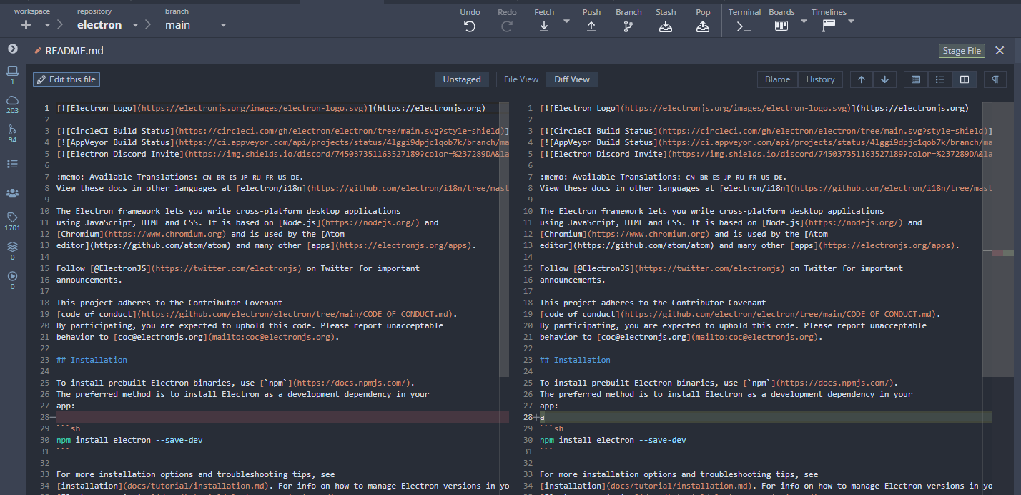Switch to hunk view mode
Viewport: 1021px width, 495px height.
coord(916,79)
